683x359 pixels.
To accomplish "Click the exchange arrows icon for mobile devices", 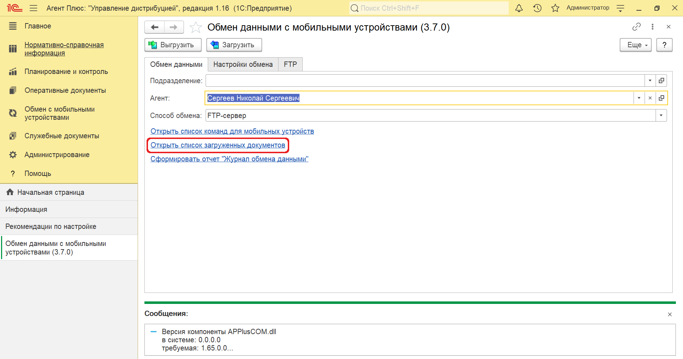I will coord(13,113).
